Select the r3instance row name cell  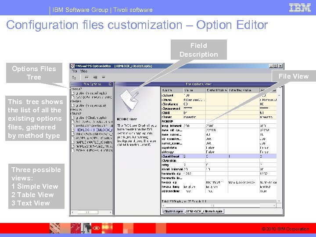172,104
